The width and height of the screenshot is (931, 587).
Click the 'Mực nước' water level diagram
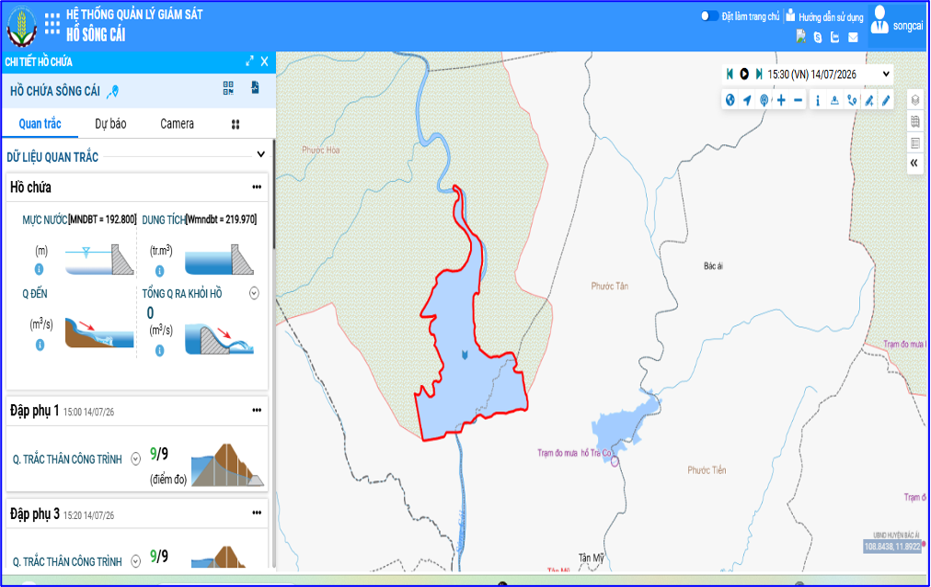click(99, 259)
